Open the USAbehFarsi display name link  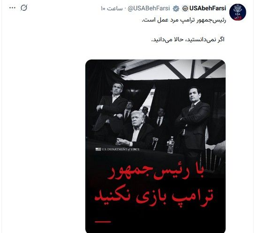208,8
